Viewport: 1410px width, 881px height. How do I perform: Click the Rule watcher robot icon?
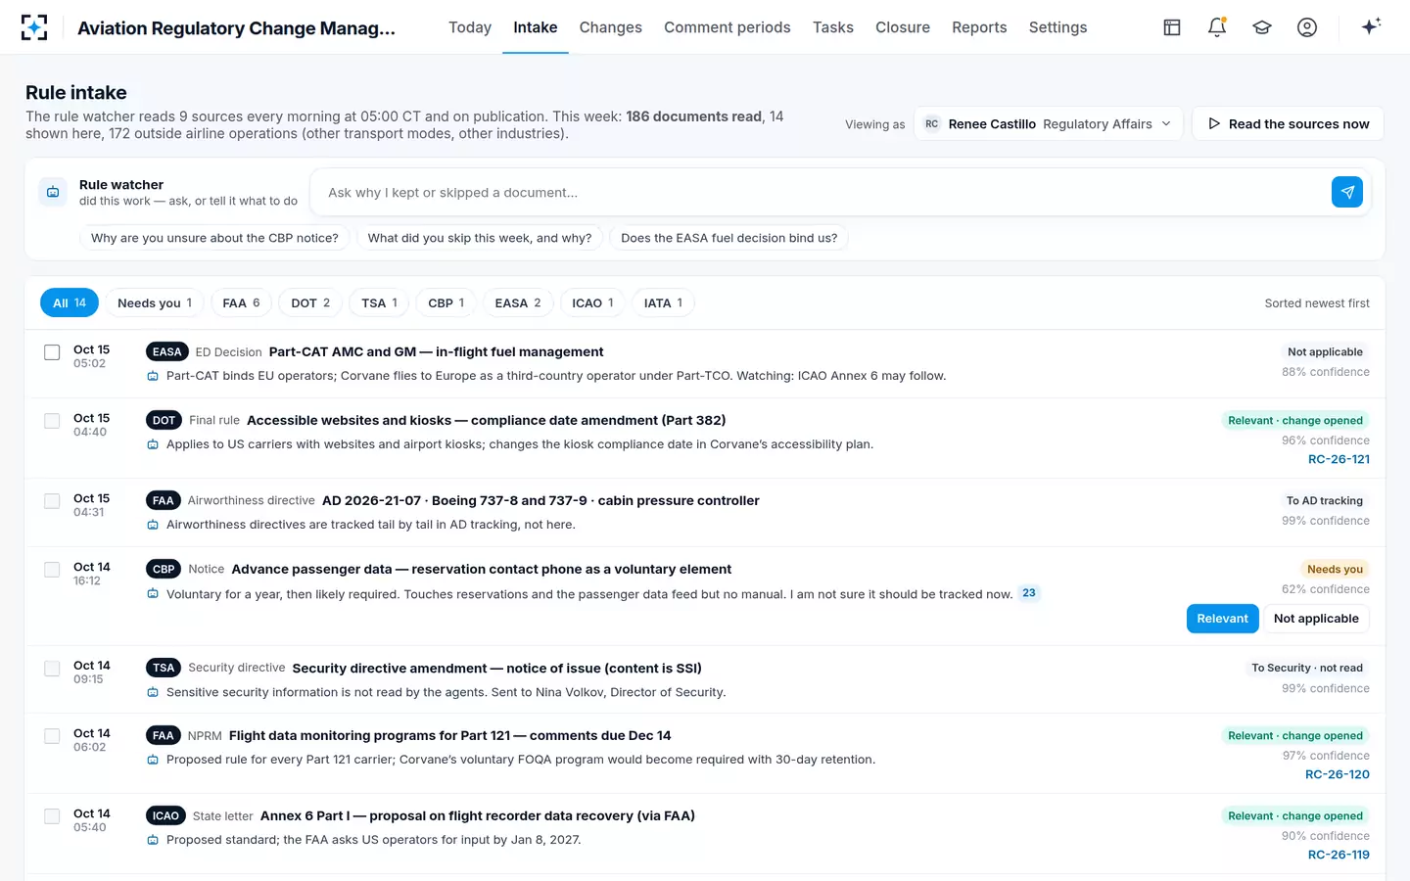pyautogui.click(x=53, y=192)
